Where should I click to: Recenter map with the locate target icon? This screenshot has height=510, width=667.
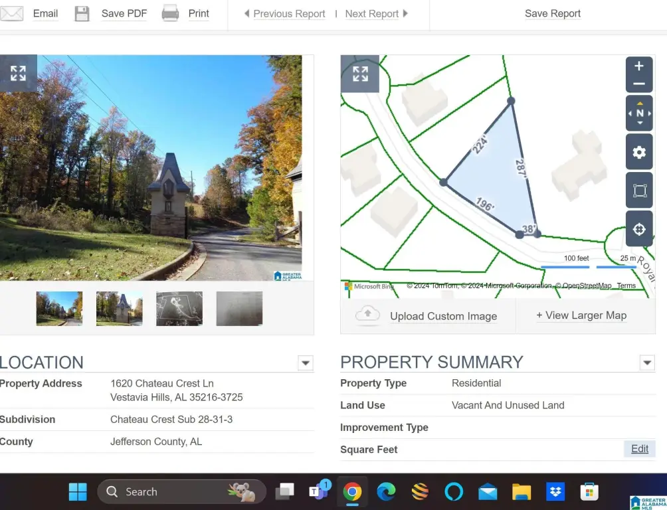coord(639,230)
